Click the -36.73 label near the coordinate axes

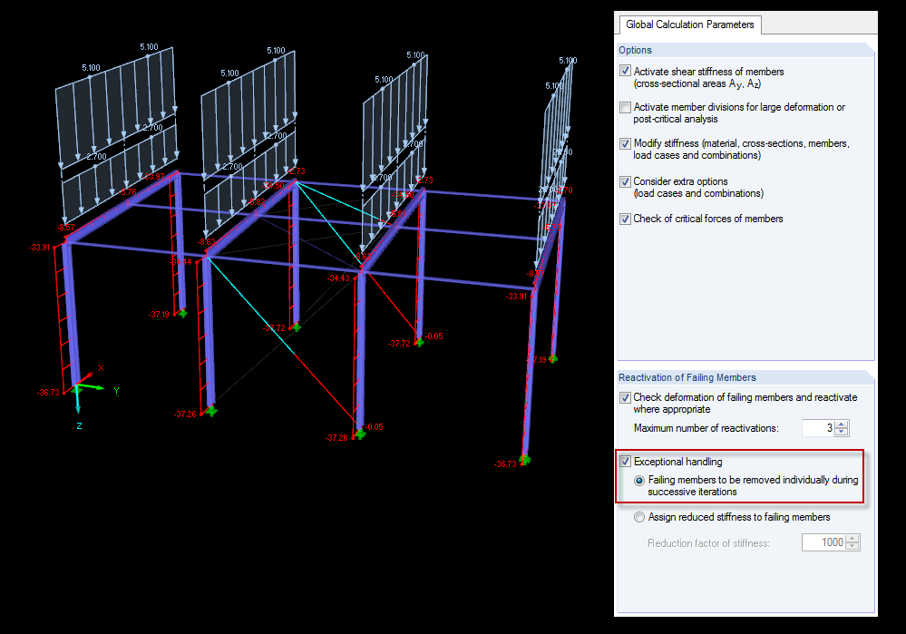pyautogui.click(x=49, y=393)
